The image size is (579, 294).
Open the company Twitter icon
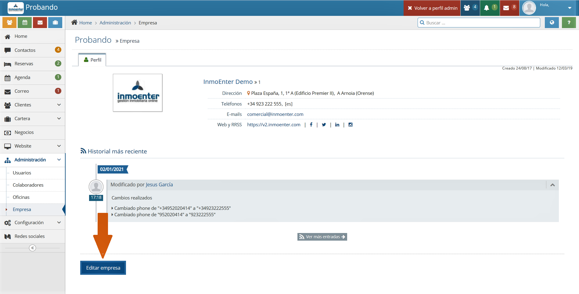[x=324, y=124]
